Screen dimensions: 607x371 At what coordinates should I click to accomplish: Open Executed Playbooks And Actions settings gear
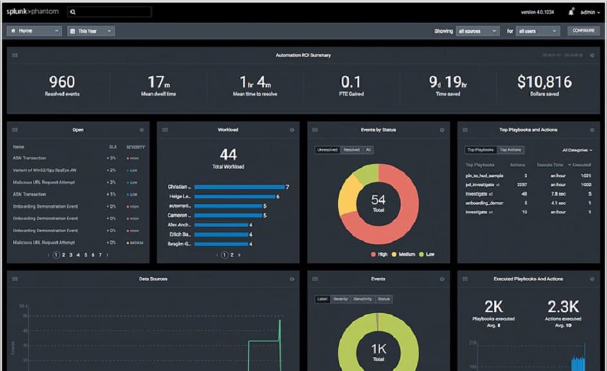click(592, 279)
